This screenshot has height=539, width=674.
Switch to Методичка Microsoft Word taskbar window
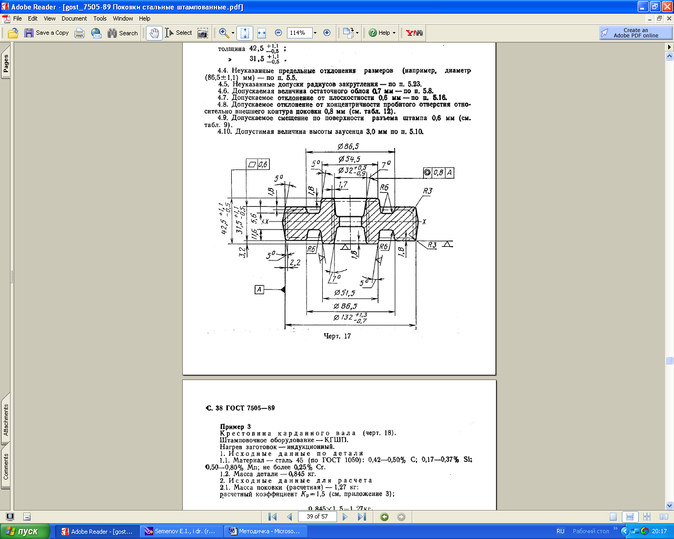tap(266, 532)
